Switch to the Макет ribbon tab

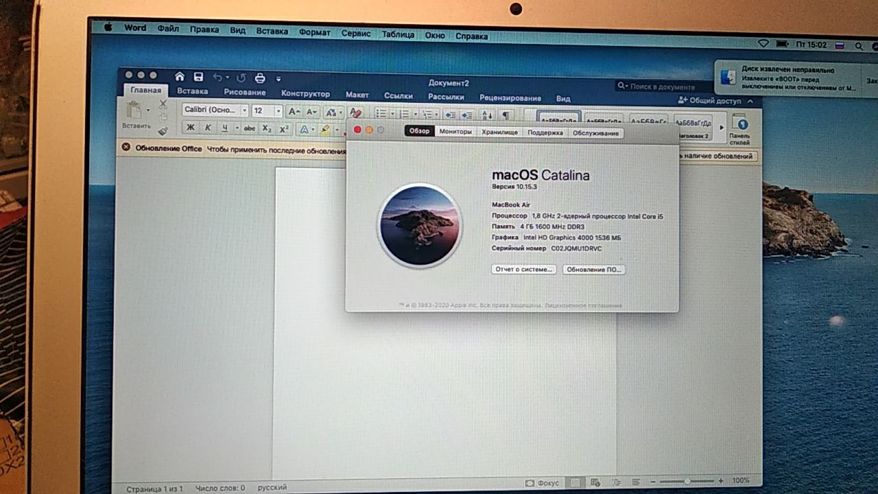[357, 95]
